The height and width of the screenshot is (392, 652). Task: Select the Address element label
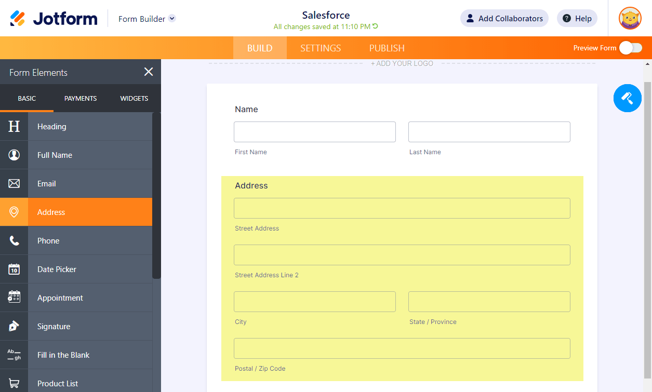click(51, 212)
